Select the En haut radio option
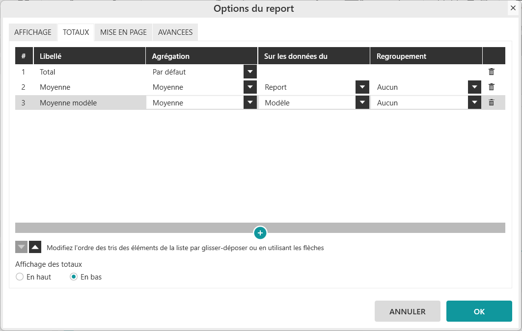 pos(20,277)
